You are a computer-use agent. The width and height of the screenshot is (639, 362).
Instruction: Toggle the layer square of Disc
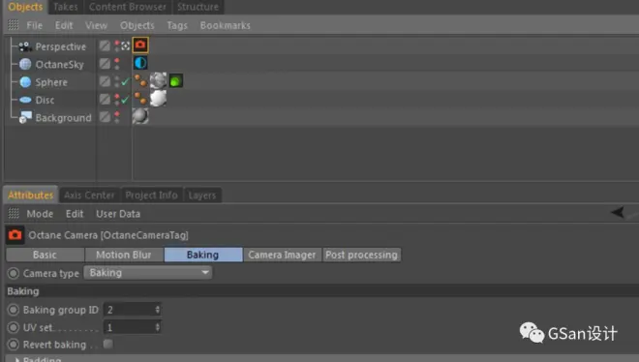(105, 100)
